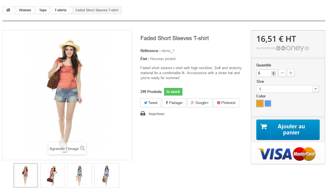Go to home via breadcrumb house icon

(8, 10)
